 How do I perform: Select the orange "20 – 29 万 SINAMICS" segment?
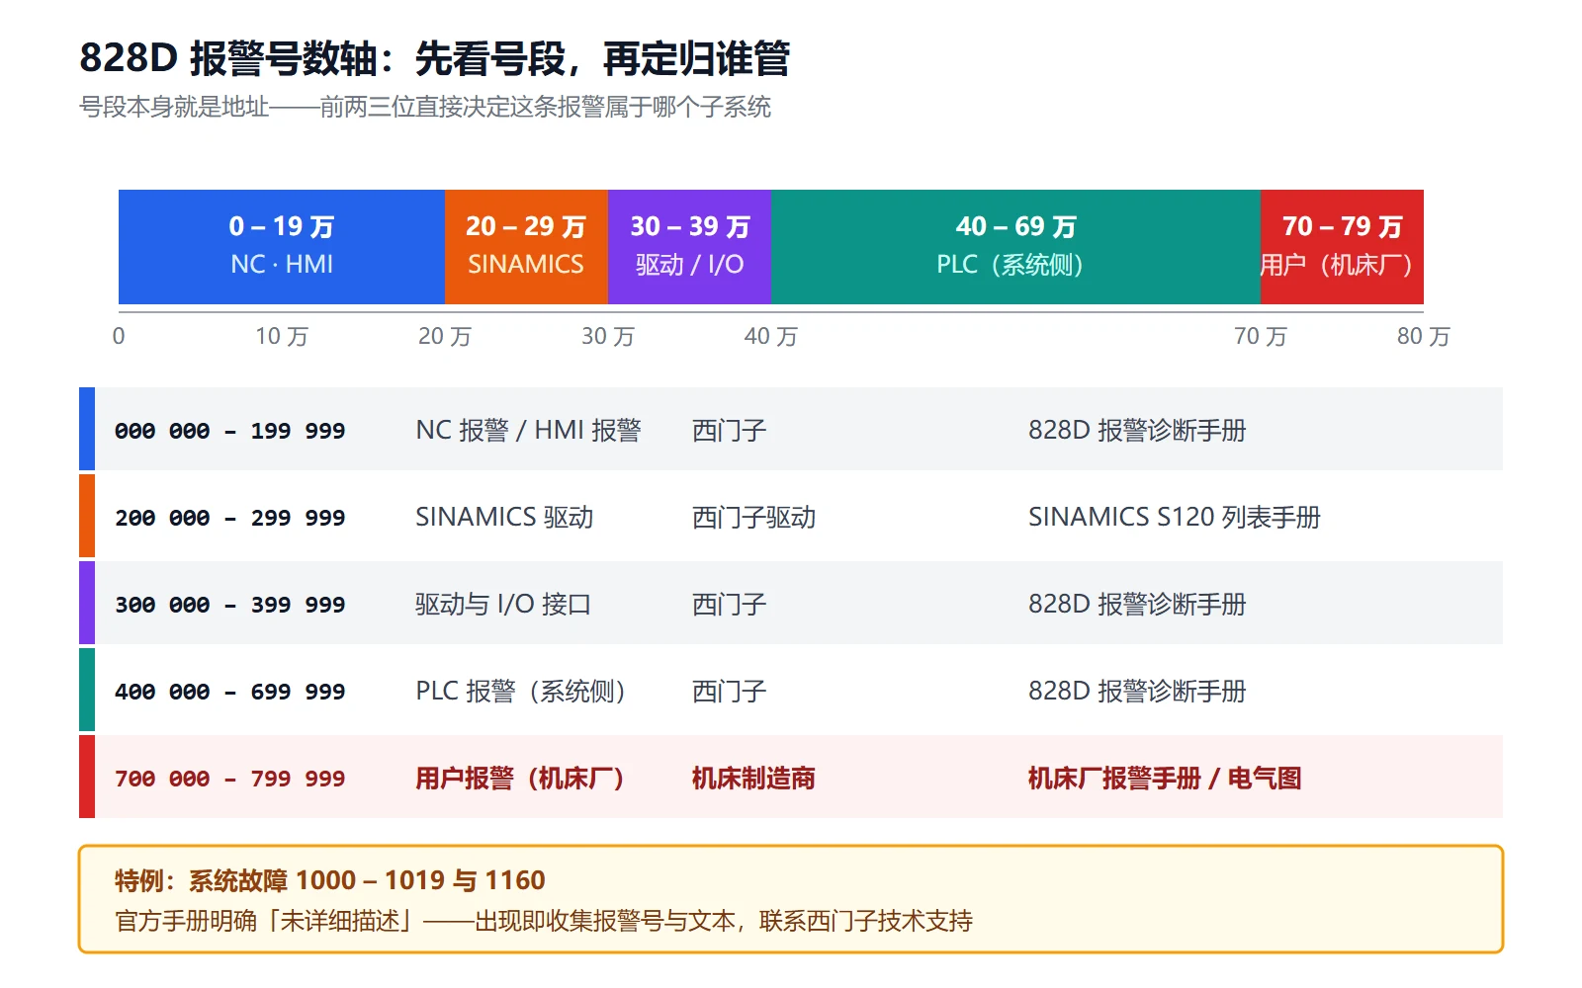526,247
